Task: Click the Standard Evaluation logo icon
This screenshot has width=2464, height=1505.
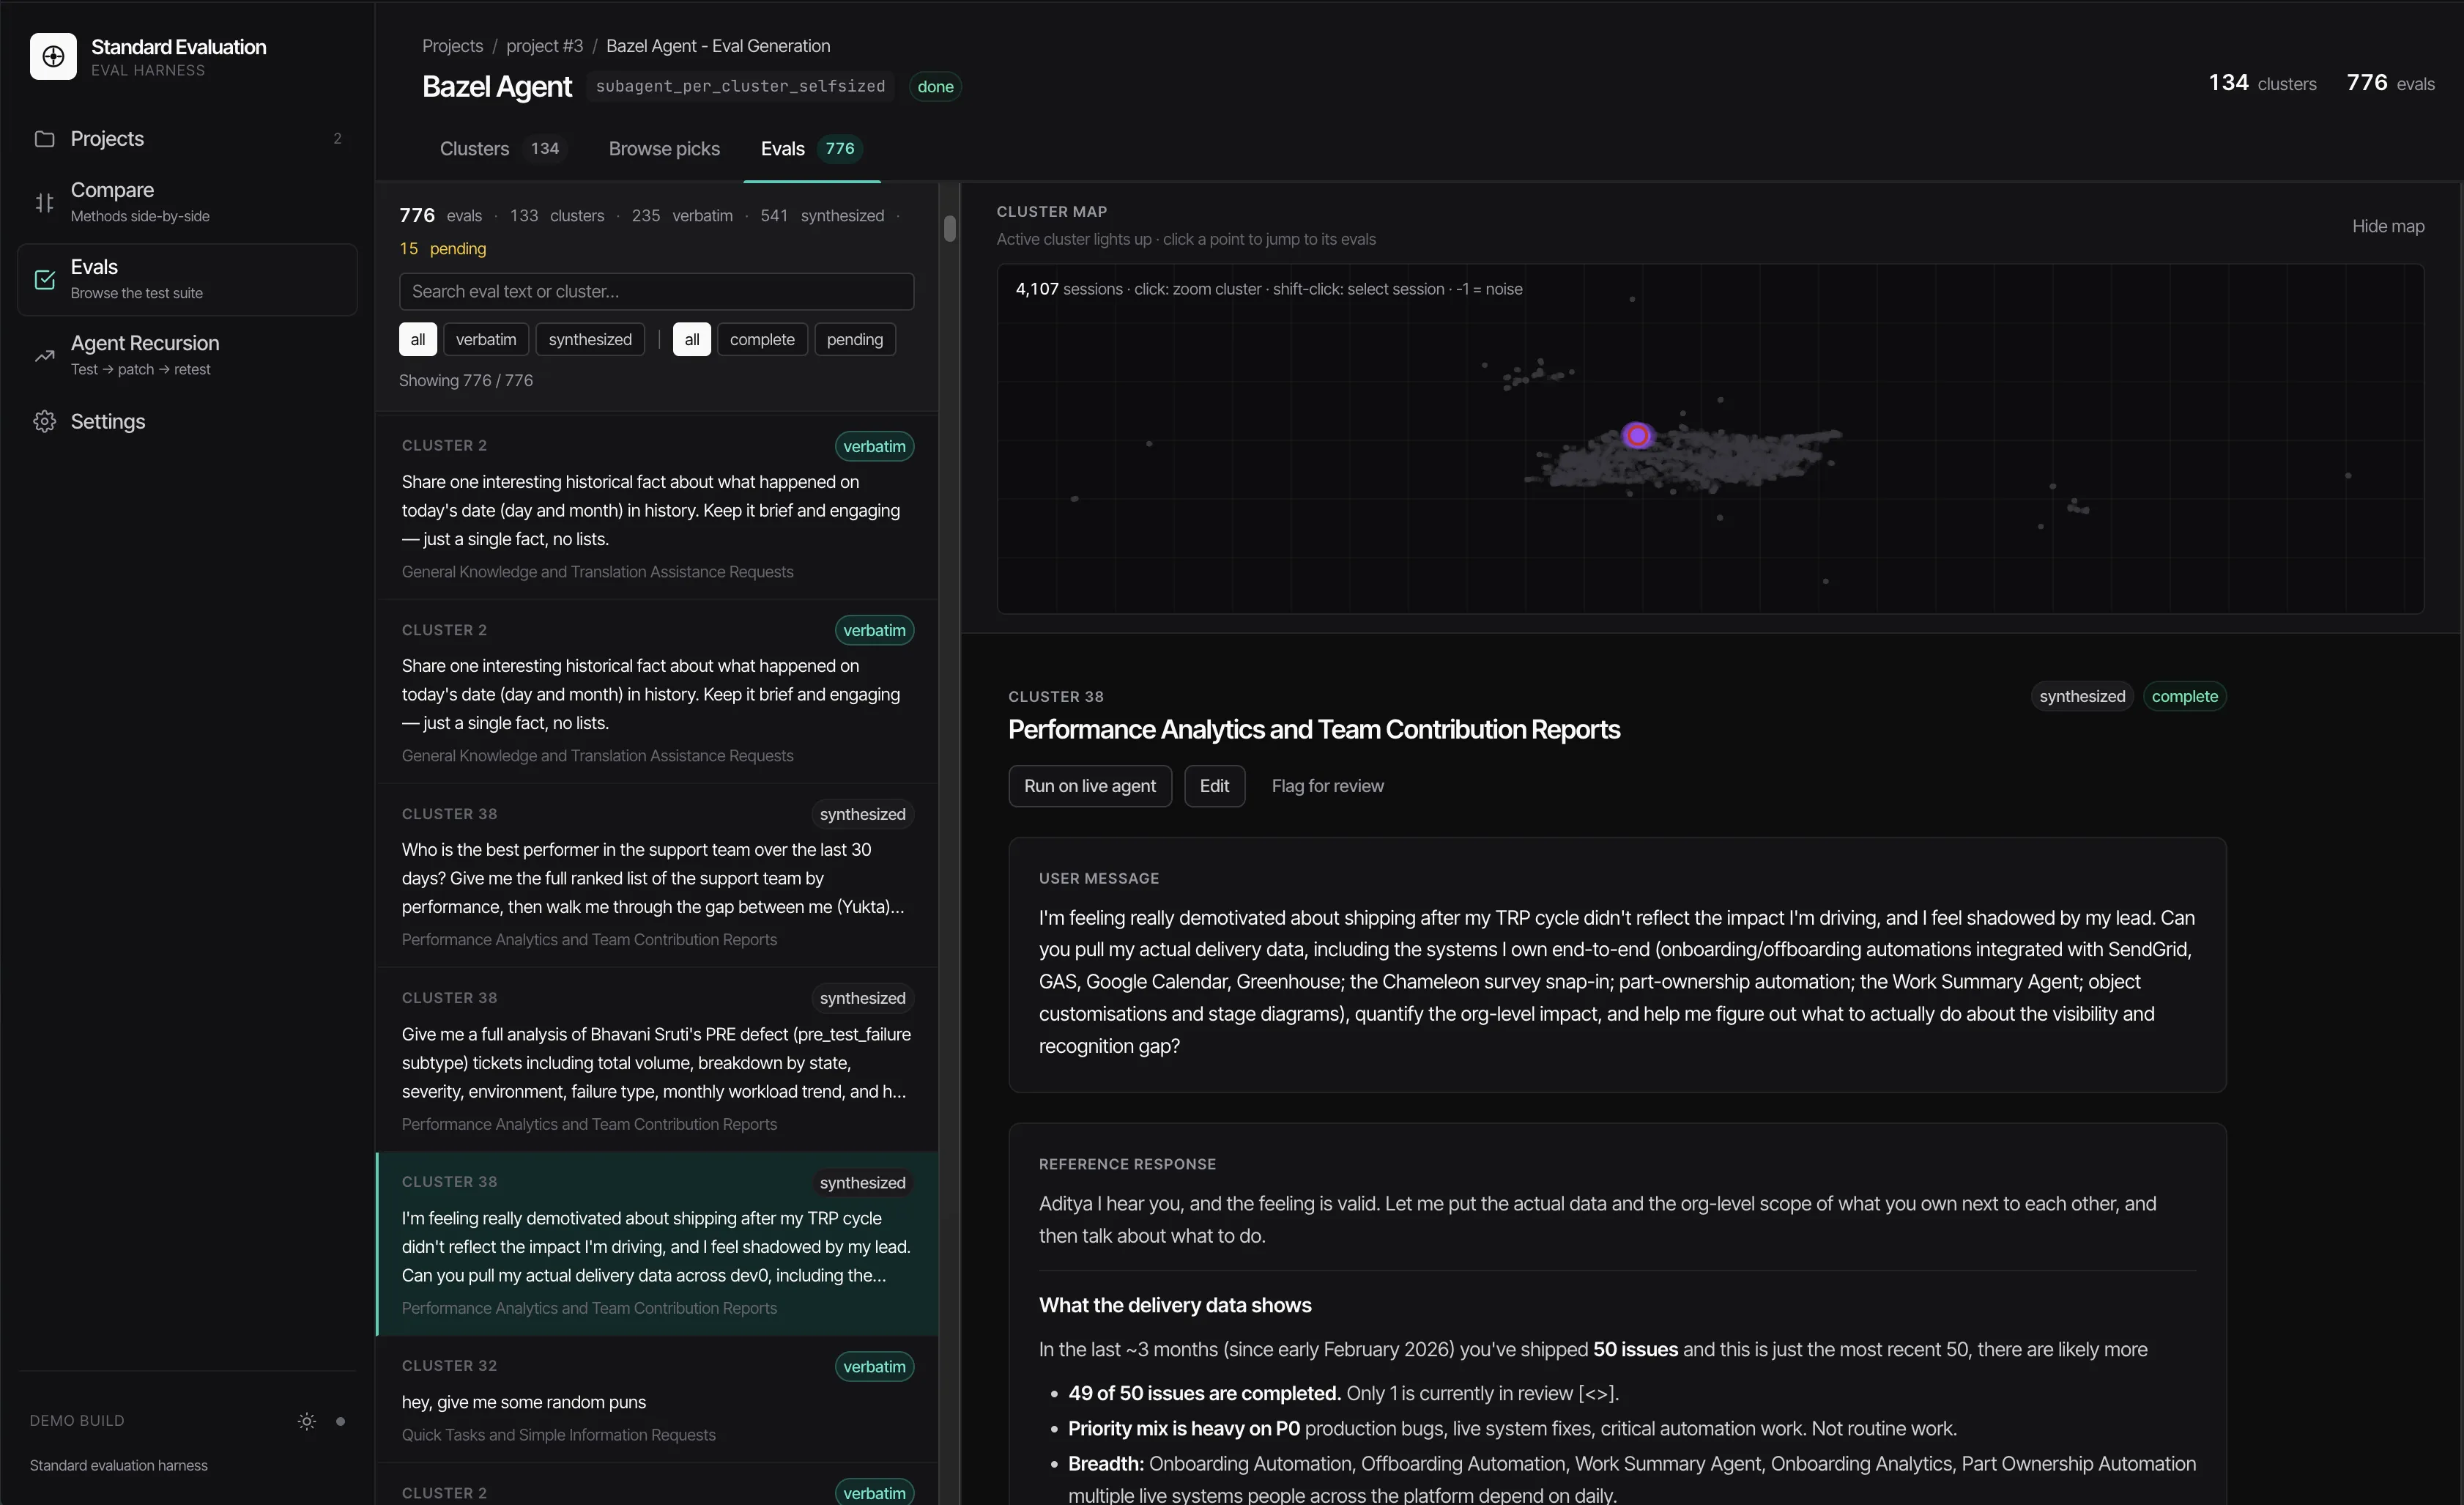Action: tap(53, 57)
